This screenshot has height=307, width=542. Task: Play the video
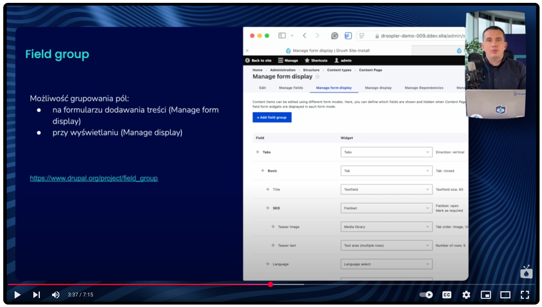(17, 295)
